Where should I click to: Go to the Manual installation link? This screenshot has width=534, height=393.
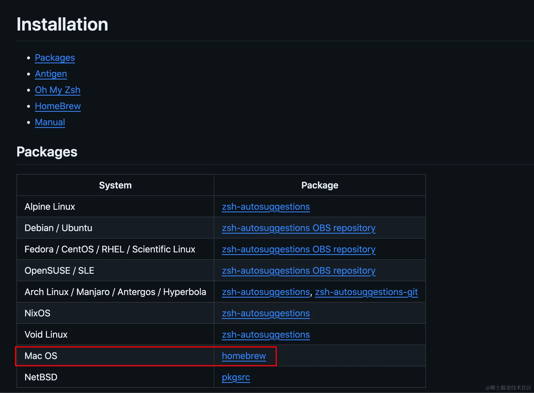50,122
